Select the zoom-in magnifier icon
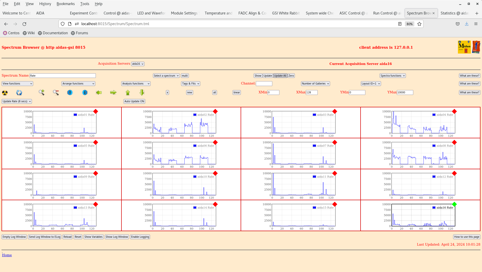 41,92
